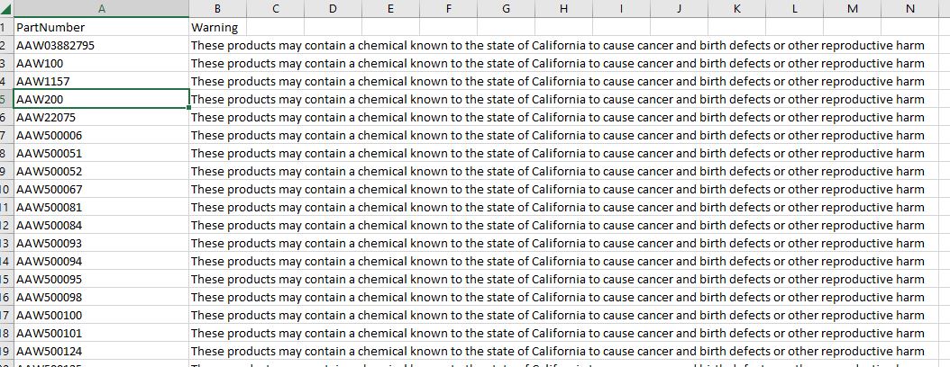Select cell containing AAW1157
The width and height of the screenshot is (950, 367).
coord(101,81)
